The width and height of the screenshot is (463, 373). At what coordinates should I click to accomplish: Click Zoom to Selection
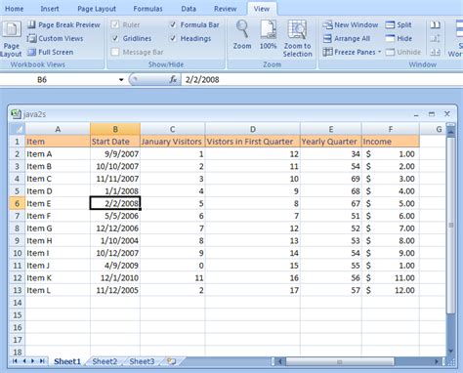pos(297,39)
